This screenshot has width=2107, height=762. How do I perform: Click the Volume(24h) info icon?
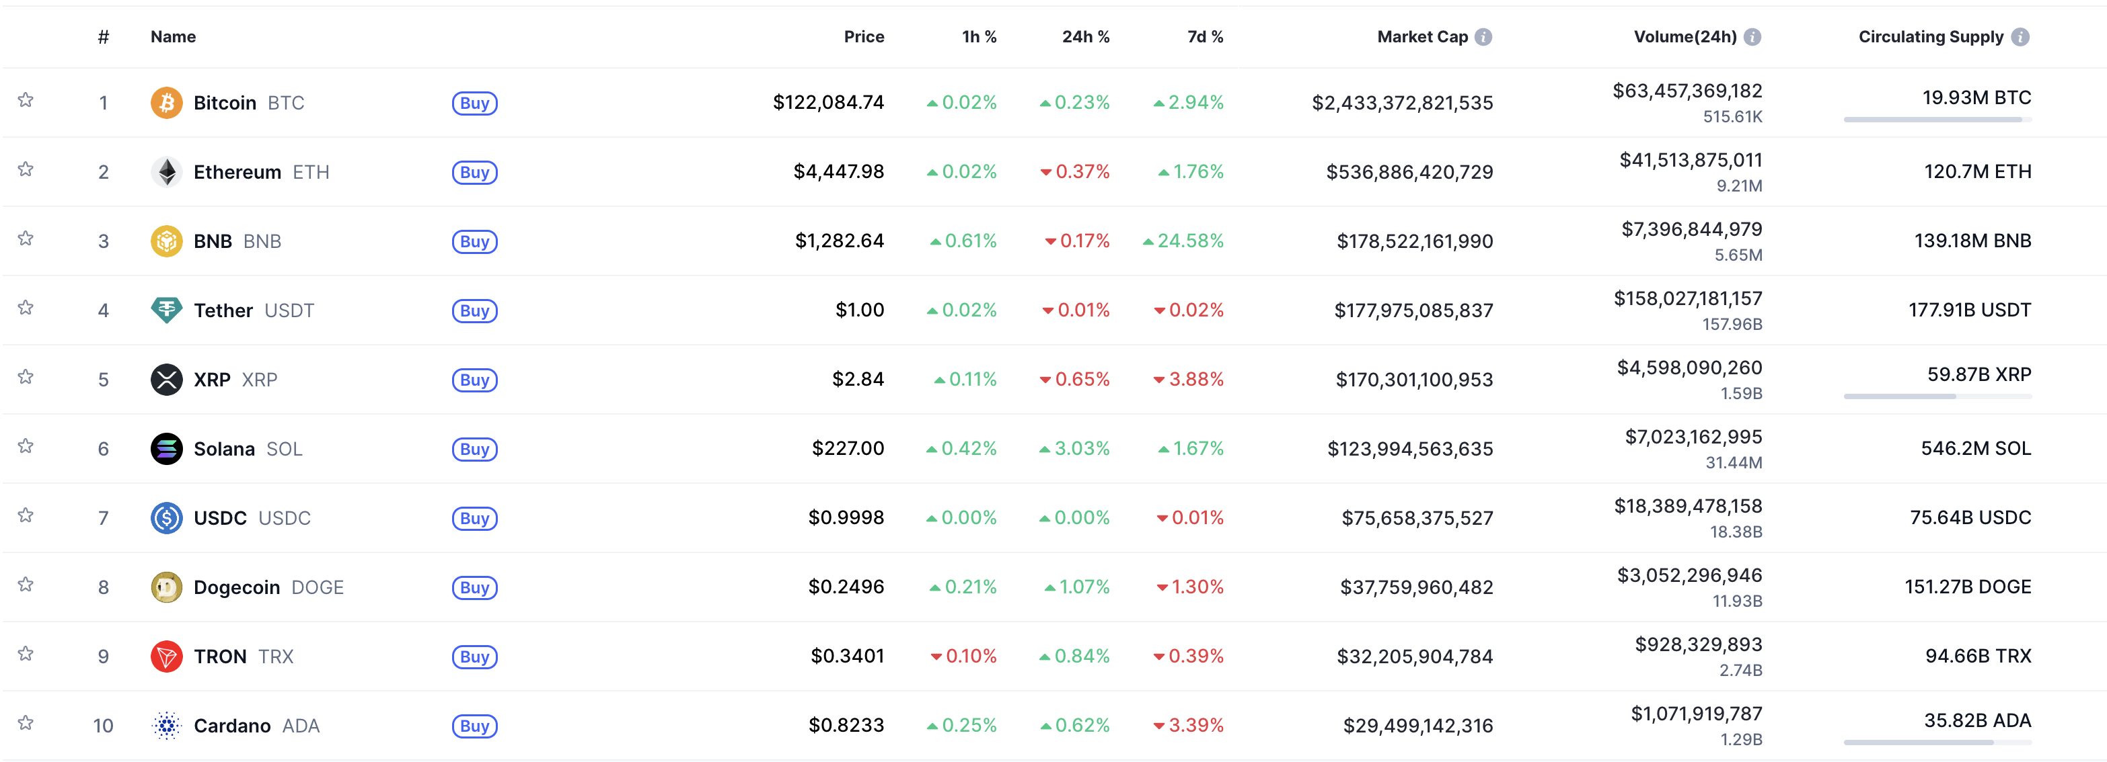(x=1752, y=37)
